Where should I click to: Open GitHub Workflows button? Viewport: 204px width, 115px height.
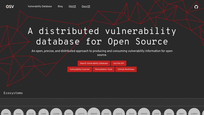[x=126, y=69]
